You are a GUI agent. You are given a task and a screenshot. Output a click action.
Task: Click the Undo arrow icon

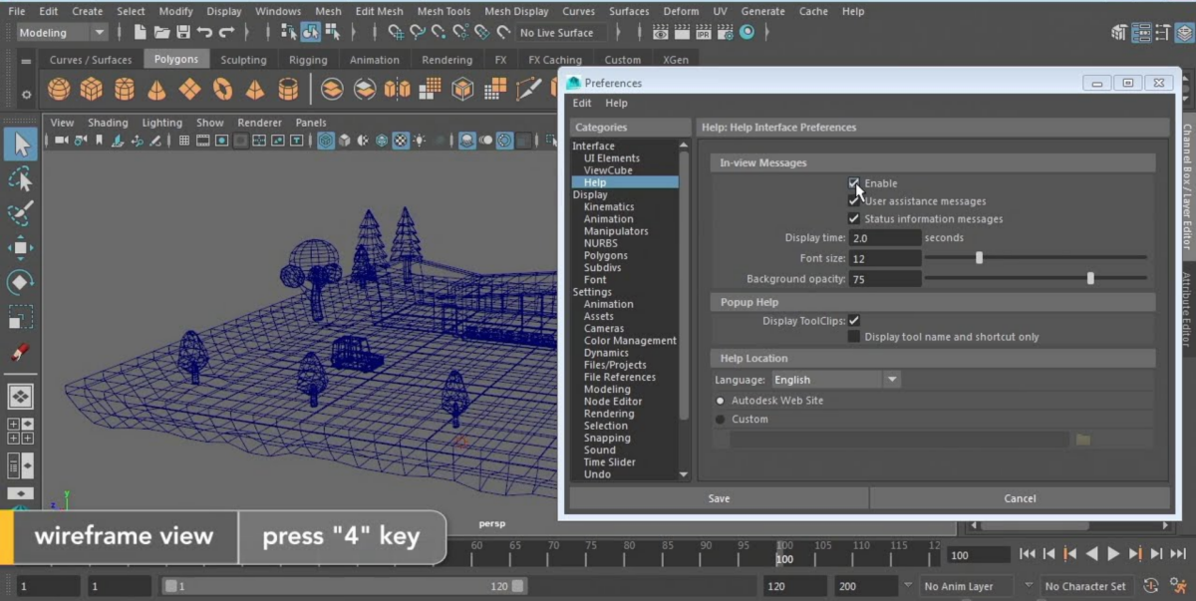coord(204,33)
